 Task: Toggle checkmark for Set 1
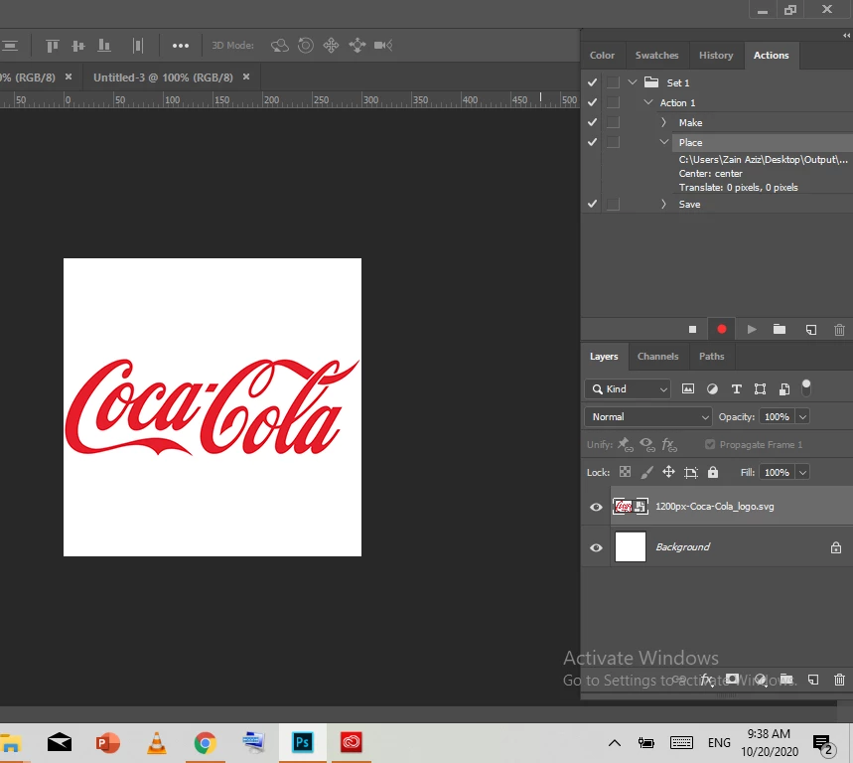click(x=593, y=82)
